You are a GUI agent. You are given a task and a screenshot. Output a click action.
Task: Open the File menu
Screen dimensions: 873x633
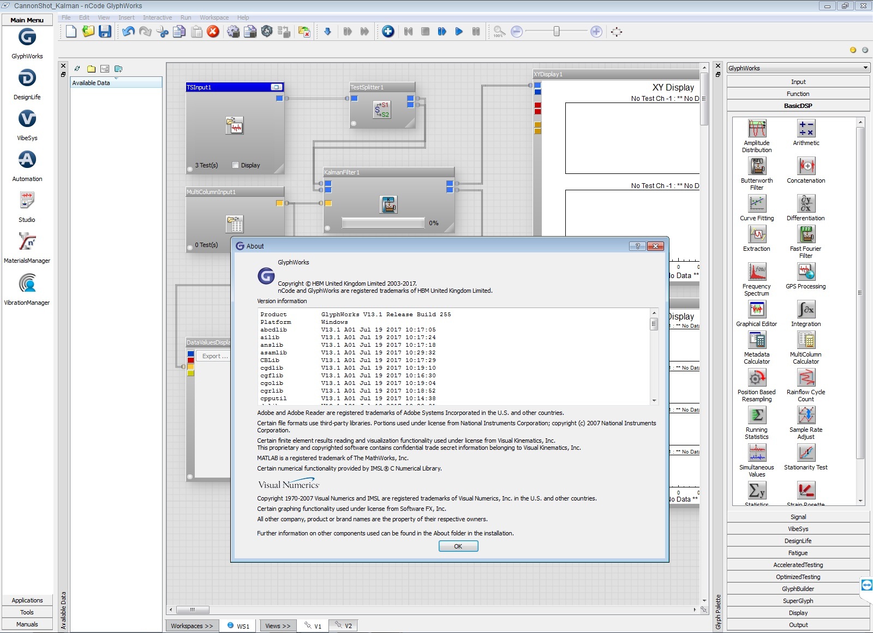click(66, 17)
